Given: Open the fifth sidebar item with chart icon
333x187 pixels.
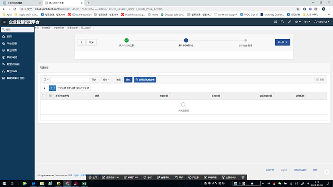Looking at the screenshot, I should pyautogui.click(x=17, y=64).
